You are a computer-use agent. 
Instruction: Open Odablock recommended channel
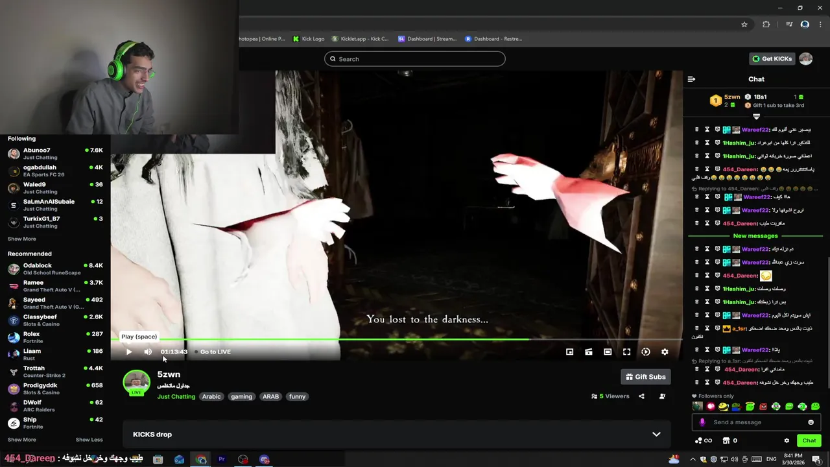point(55,269)
